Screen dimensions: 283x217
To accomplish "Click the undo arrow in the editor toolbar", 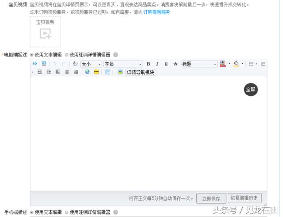I will pyautogui.click(x=55, y=64).
